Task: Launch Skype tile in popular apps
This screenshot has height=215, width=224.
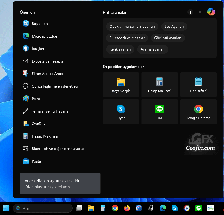Action: 121,112
